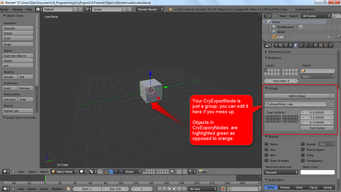Toggle Cube visibility eye in outliner
Viewport: 341px width, 192px height.
coord(329,37)
